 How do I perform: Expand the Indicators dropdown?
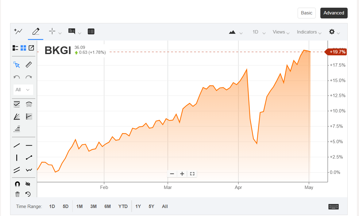click(x=309, y=32)
